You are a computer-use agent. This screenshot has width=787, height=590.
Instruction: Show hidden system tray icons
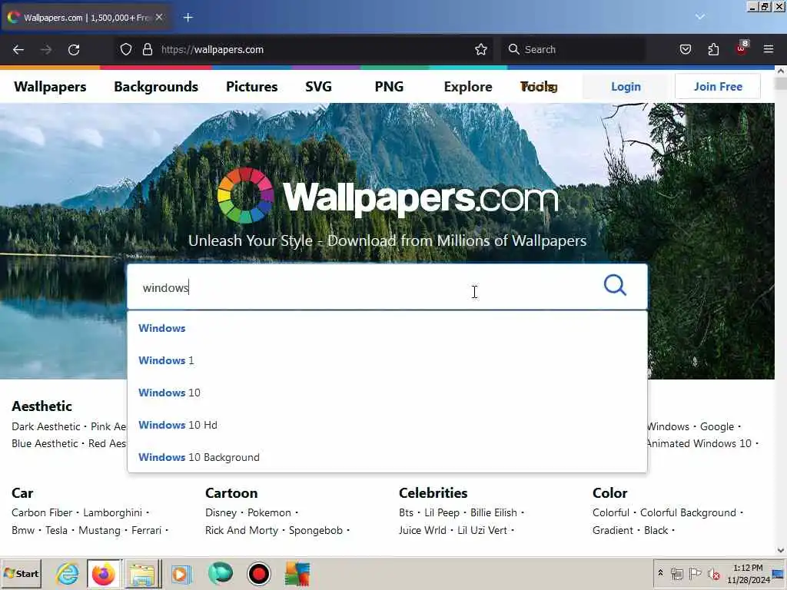tap(660, 573)
